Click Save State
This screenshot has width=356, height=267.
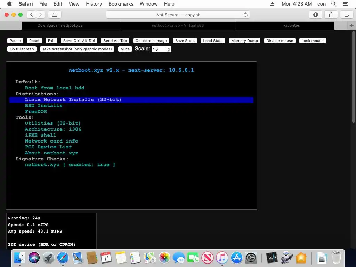pos(185,41)
